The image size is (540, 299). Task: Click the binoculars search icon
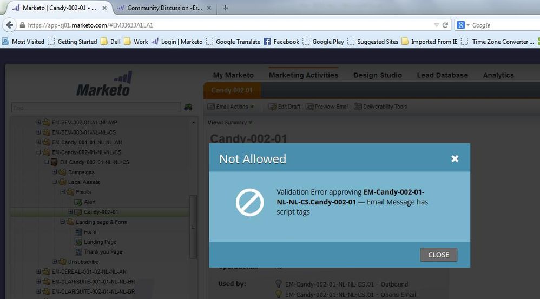click(188, 107)
